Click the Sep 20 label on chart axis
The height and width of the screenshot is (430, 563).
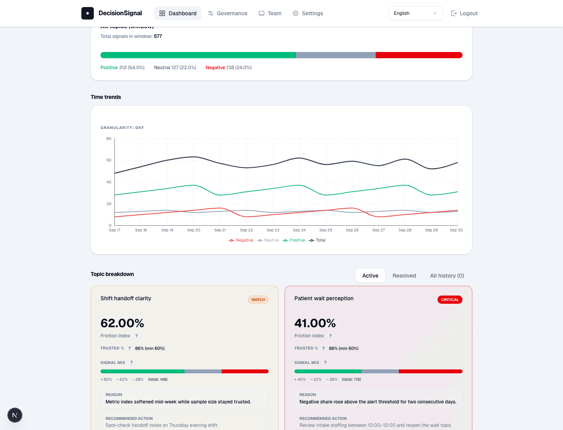pos(194,230)
